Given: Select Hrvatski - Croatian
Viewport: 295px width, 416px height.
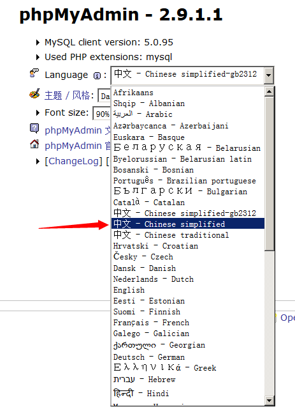Looking at the screenshot, I should pyautogui.click(x=188, y=246).
